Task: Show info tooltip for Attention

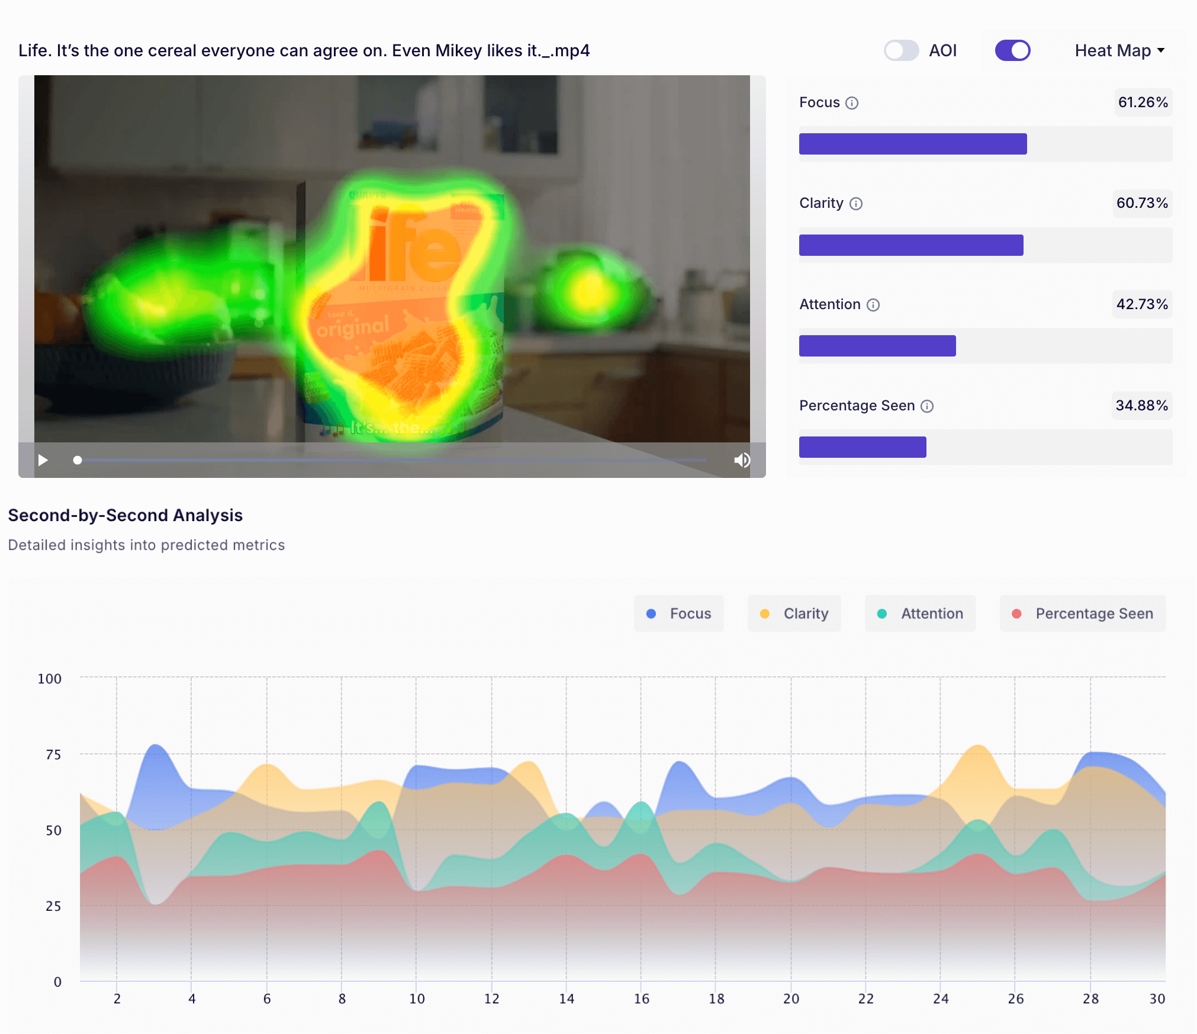Action: pyautogui.click(x=873, y=305)
